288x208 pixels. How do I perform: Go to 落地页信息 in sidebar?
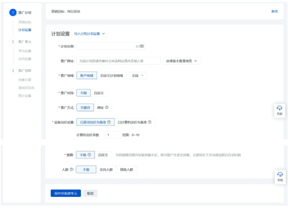[26, 88]
